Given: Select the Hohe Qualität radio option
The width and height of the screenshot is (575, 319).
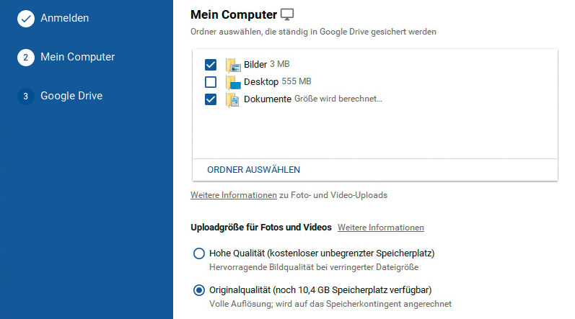Looking at the screenshot, I should click(x=199, y=253).
